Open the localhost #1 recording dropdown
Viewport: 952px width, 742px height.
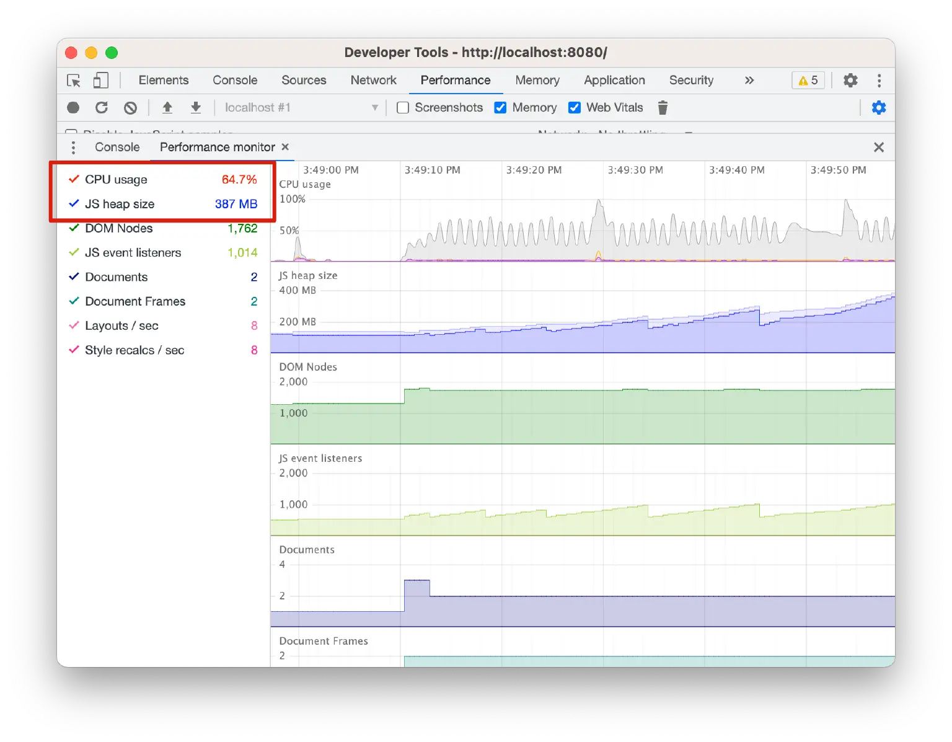(301, 108)
